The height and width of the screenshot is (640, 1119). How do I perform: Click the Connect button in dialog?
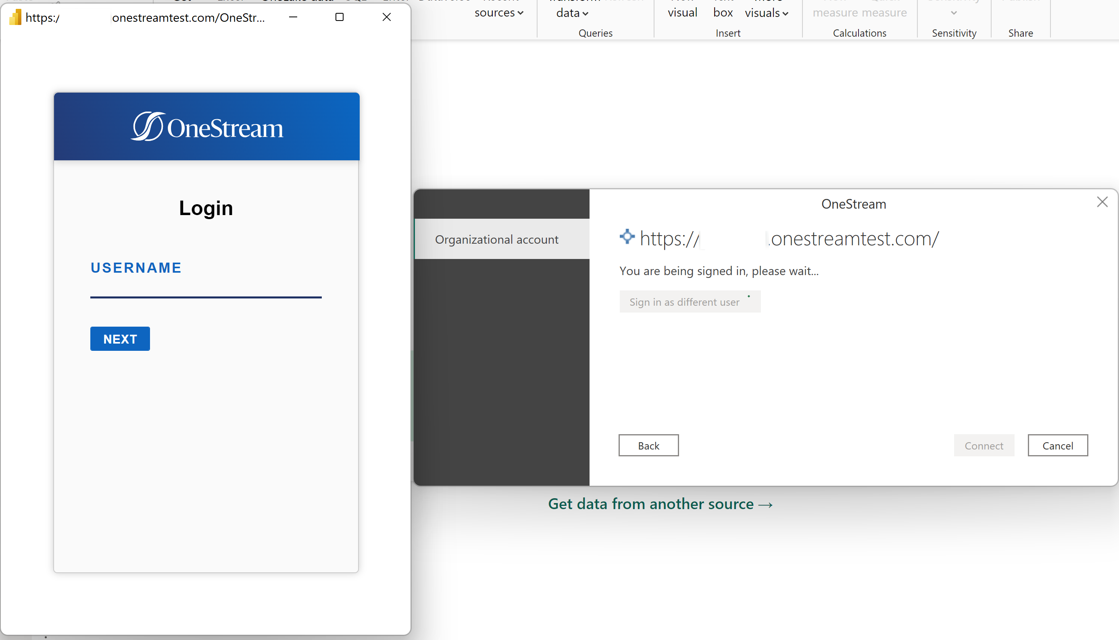[984, 446]
